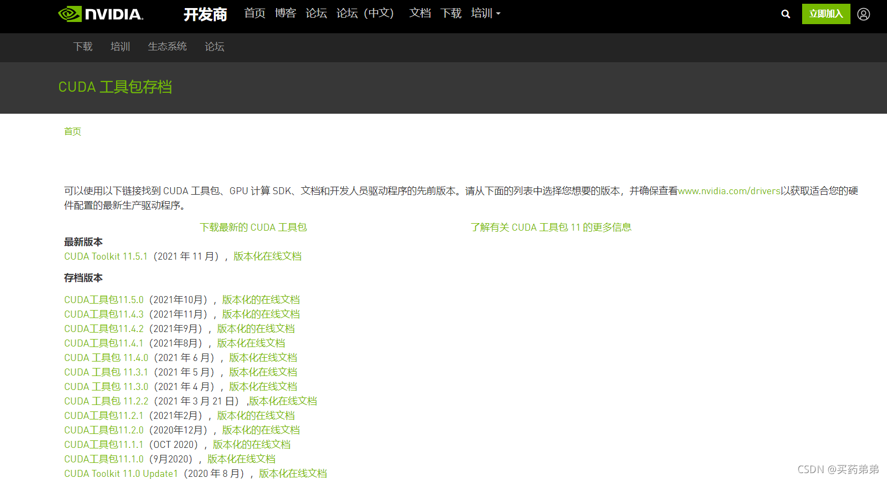
Task: Open CUDA Toolkit 11.0 Update1 link
Action: [121, 473]
